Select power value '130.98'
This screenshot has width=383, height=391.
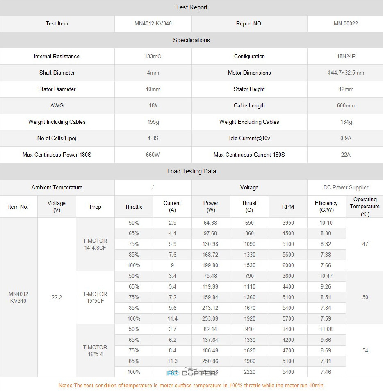[210, 244]
